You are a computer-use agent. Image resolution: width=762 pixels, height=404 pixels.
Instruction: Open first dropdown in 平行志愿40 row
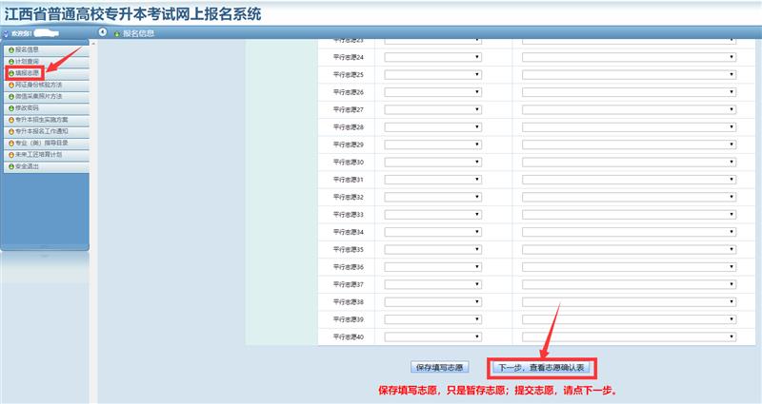click(433, 337)
